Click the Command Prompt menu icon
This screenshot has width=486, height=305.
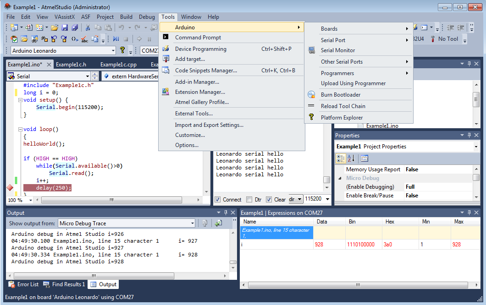(166, 37)
